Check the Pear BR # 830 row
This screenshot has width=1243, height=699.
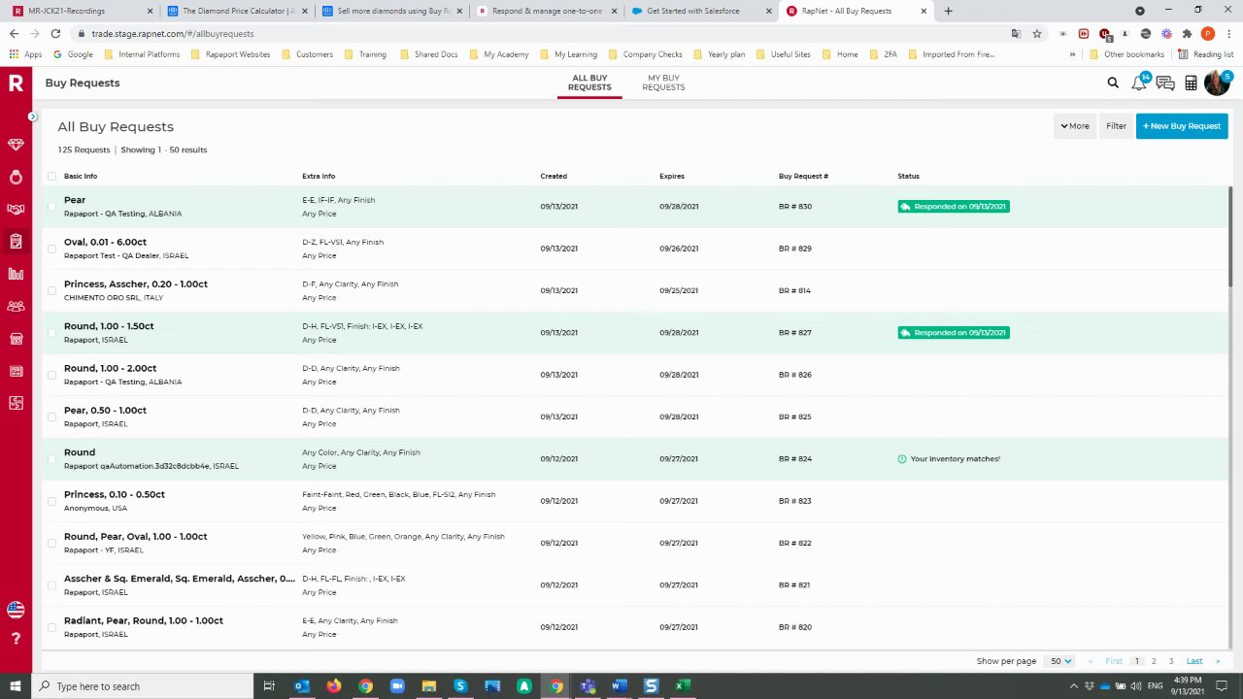point(51,206)
